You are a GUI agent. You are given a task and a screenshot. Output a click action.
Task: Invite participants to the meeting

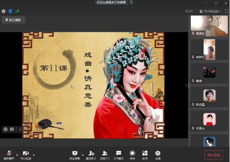91,155
